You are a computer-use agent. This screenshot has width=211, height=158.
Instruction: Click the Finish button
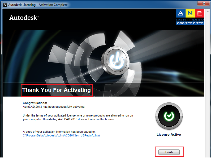pyautogui.click(x=169, y=152)
